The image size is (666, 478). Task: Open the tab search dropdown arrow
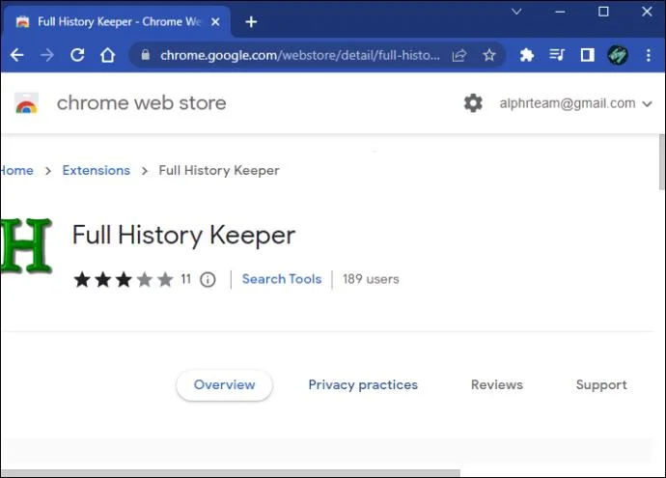click(x=516, y=12)
